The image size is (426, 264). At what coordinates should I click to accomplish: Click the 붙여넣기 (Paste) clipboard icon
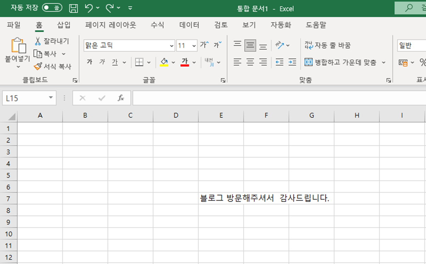[x=18, y=45]
